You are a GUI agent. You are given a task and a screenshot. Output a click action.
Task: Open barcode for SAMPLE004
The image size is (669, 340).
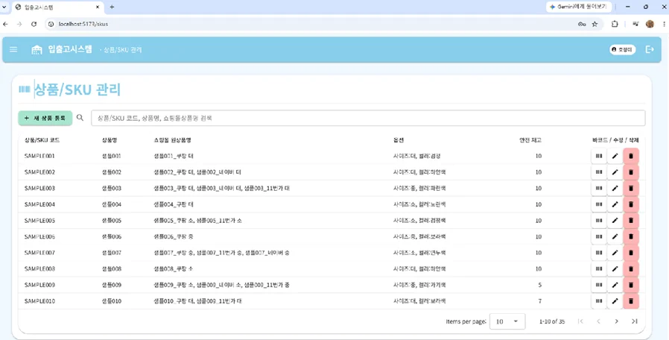(x=599, y=204)
